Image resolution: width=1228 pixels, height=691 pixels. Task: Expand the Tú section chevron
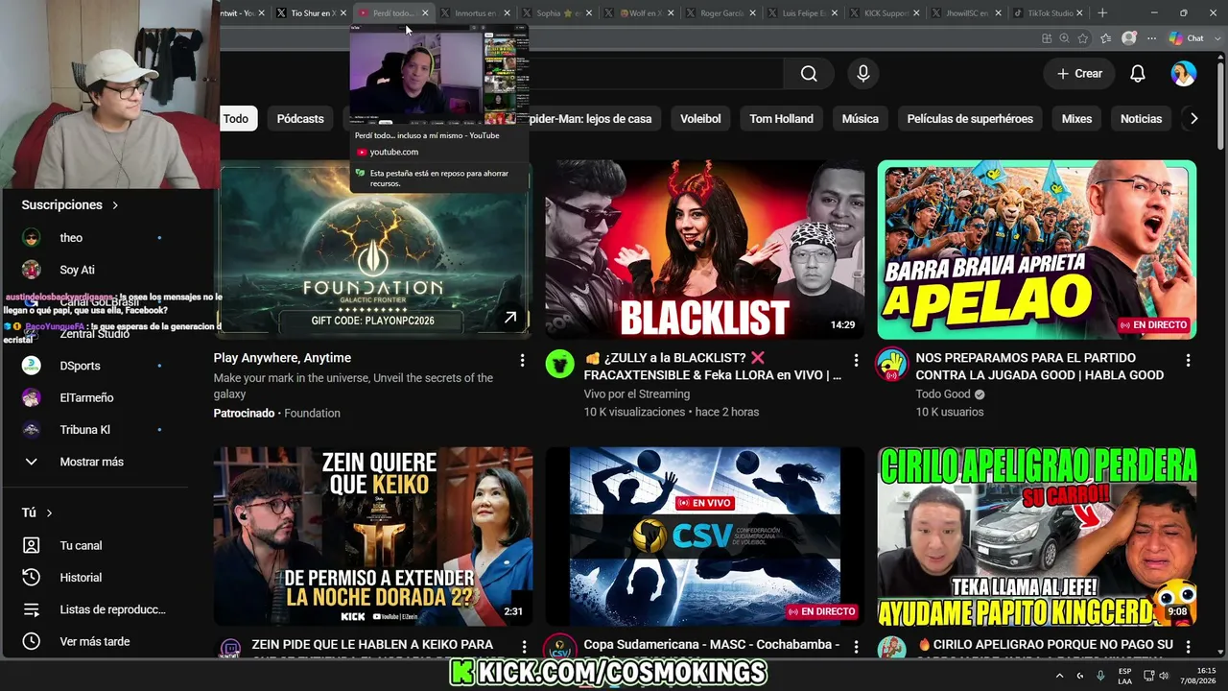pos(49,513)
